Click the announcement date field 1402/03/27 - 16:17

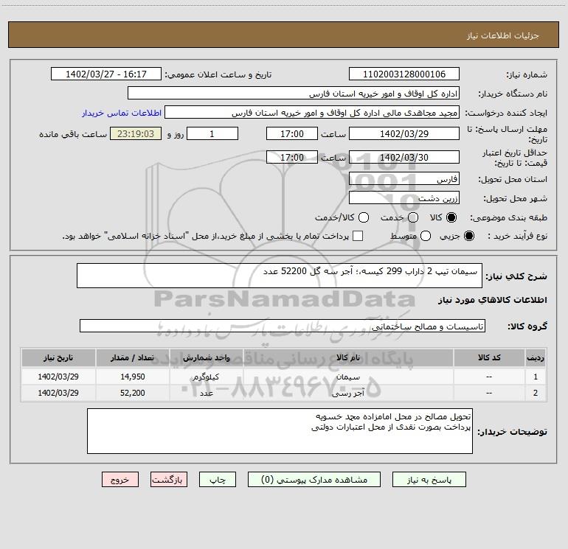pos(106,74)
